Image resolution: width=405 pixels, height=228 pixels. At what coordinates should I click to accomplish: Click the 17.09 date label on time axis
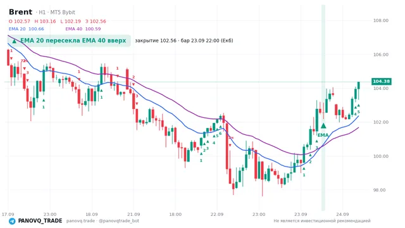(x=8, y=214)
